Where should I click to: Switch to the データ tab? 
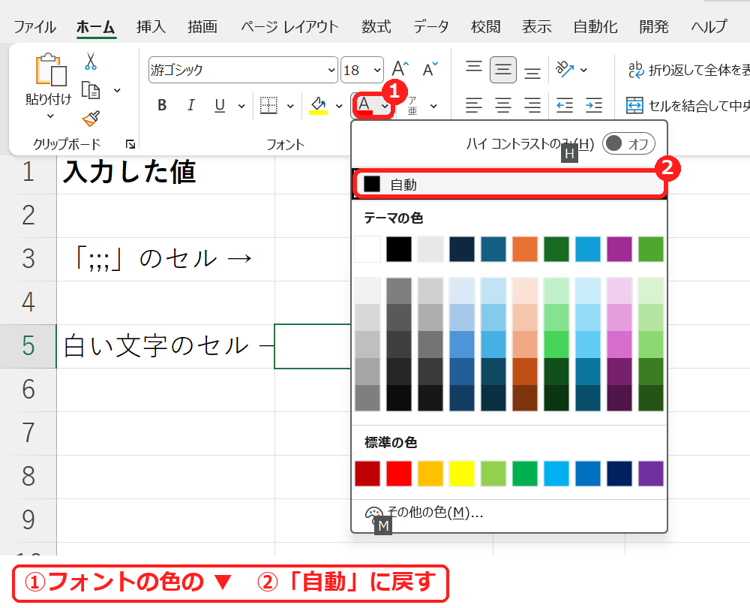(431, 26)
